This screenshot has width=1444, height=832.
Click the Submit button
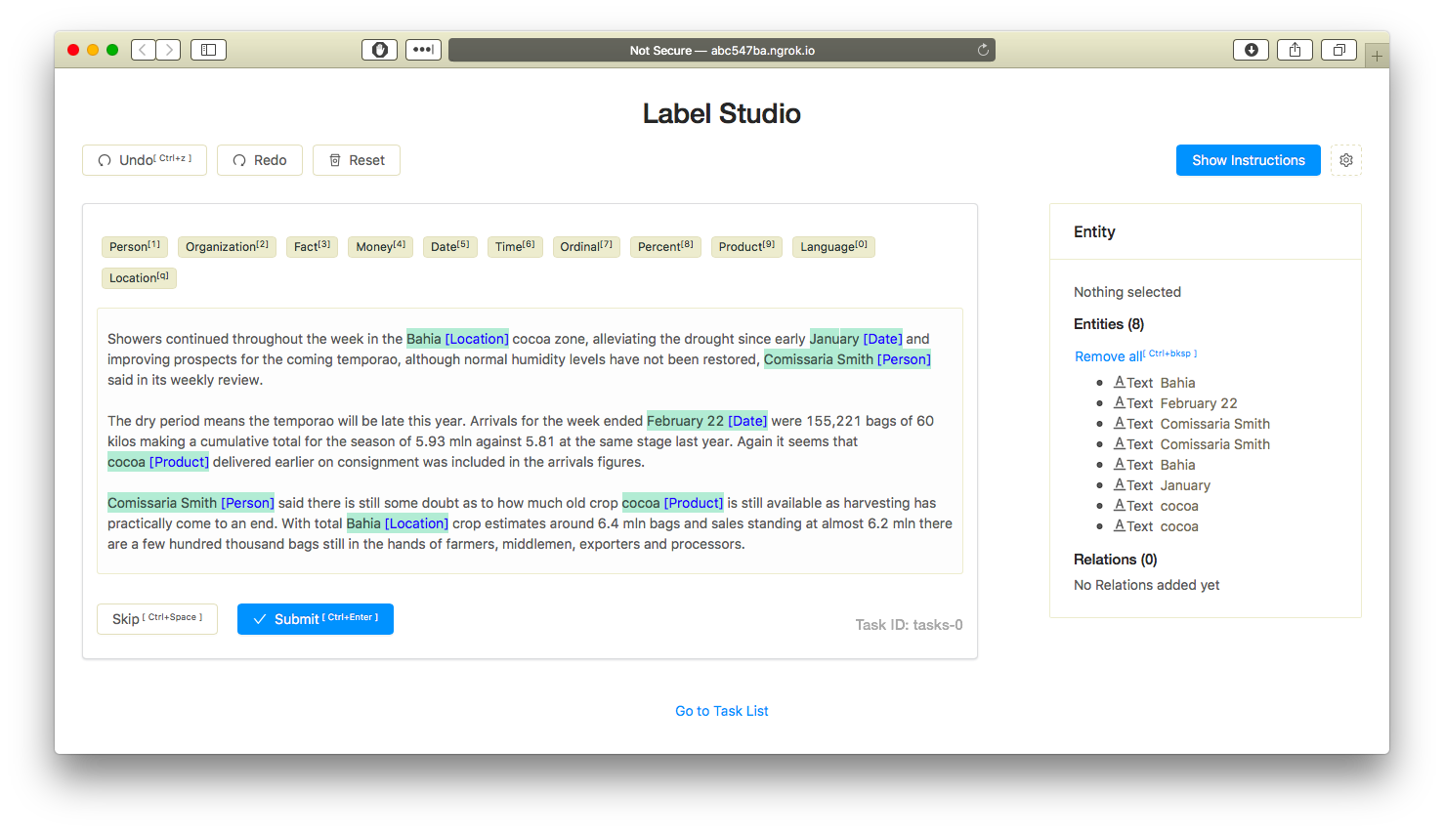pos(316,619)
